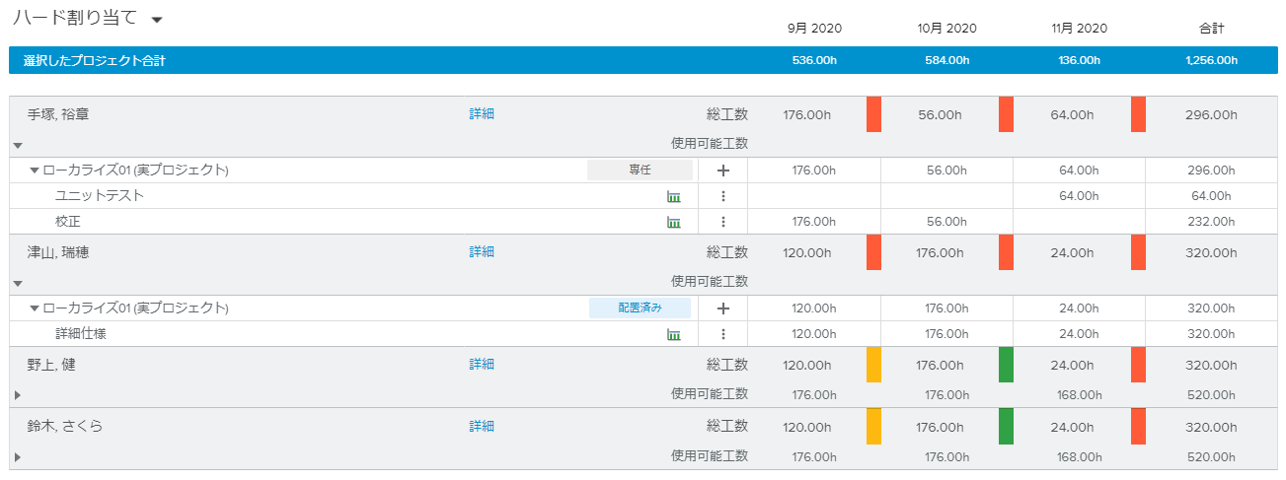The image size is (1286, 480).
Task: Click the 配置済み status badge
Action: point(640,309)
